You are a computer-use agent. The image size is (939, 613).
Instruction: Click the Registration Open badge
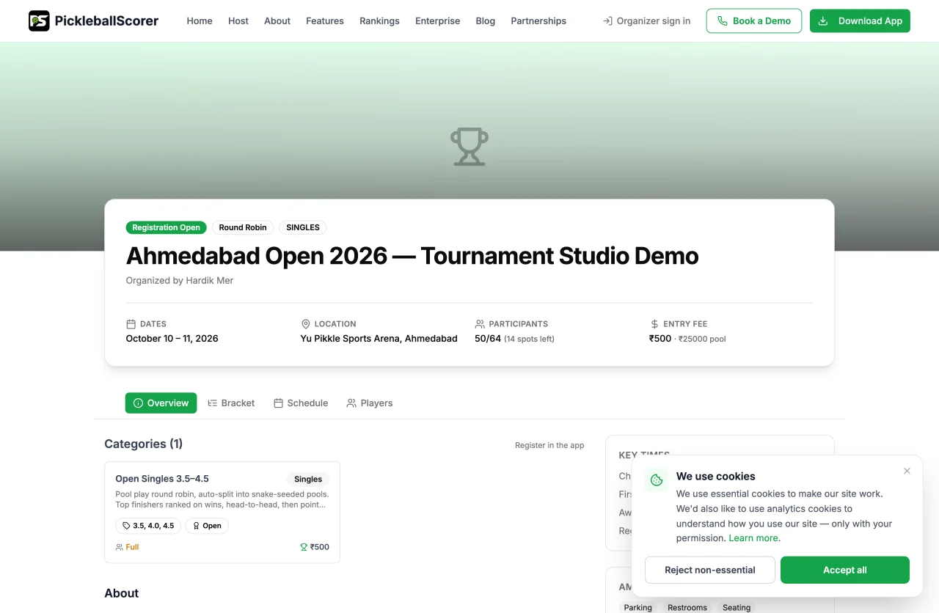pyautogui.click(x=167, y=227)
